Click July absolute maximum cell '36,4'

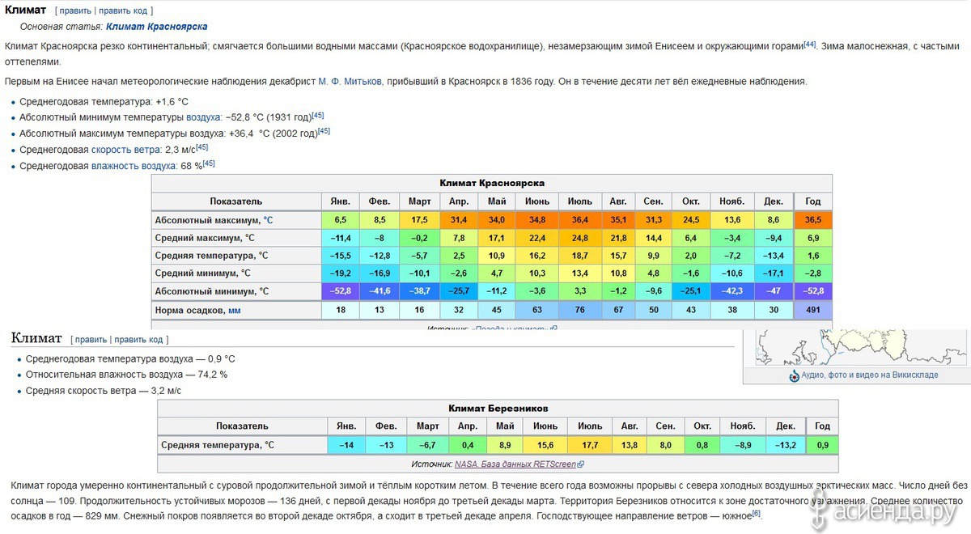tap(579, 220)
